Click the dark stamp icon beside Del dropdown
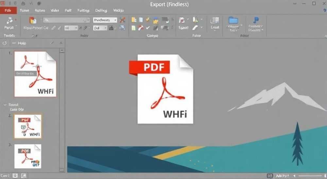This screenshot has height=179, width=327. pos(112,28)
